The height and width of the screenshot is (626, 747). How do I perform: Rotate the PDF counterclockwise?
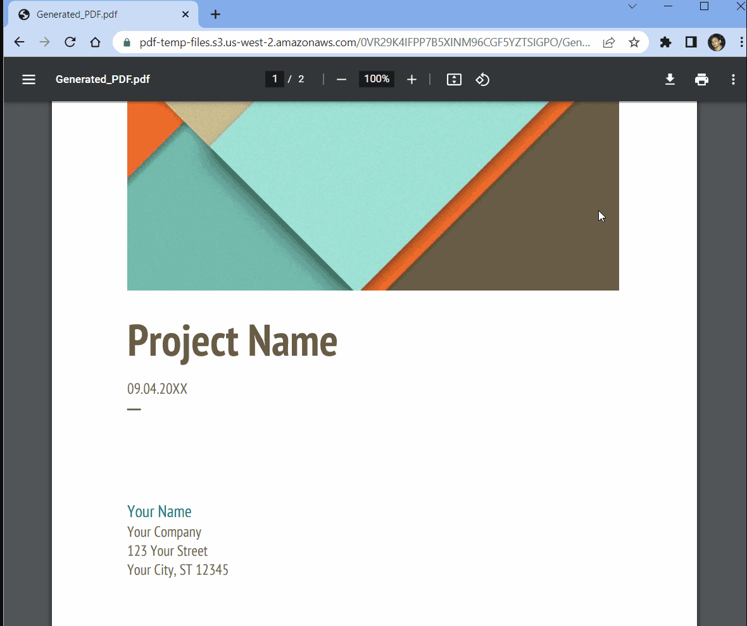tap(482, 79)
